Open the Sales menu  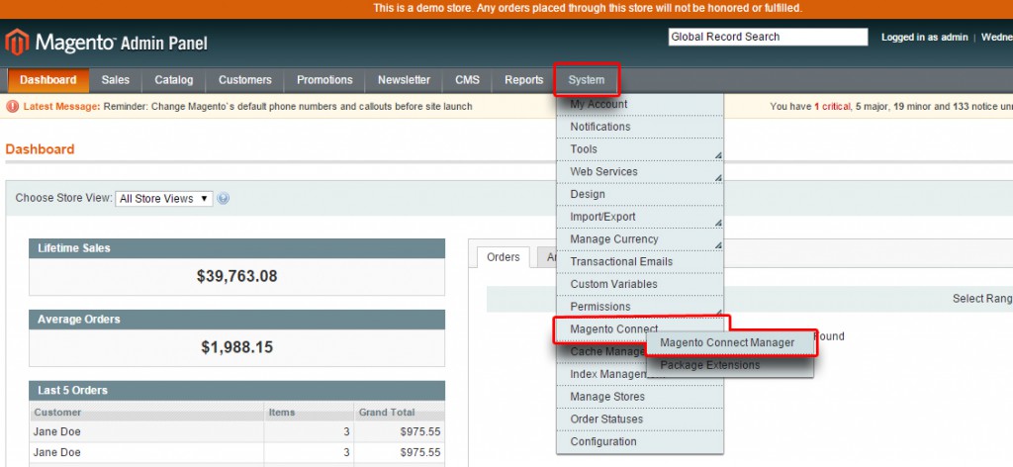(x=116, y=80)
